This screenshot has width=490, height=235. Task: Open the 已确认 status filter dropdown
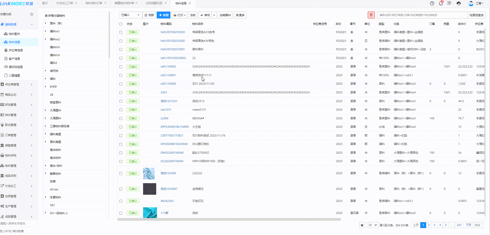tap(130, 15)
